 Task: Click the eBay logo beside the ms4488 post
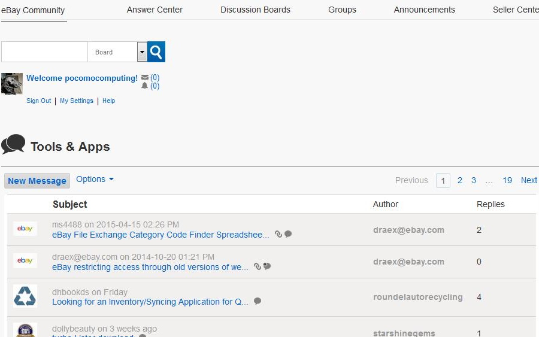tap(25, 229)
